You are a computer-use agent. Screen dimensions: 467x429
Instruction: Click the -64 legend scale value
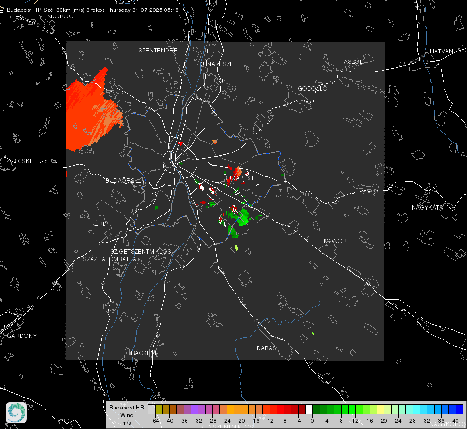tap(155, 421)
